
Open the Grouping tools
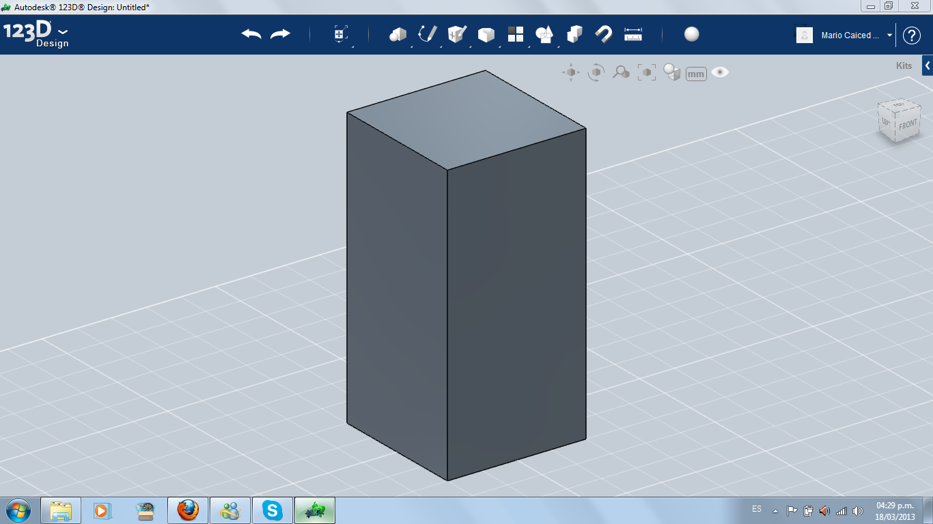[x=544, y=34]
